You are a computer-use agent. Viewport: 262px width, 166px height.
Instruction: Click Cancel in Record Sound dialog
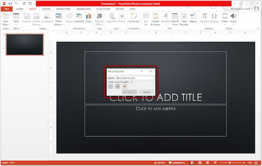click(x=146, y=92)
